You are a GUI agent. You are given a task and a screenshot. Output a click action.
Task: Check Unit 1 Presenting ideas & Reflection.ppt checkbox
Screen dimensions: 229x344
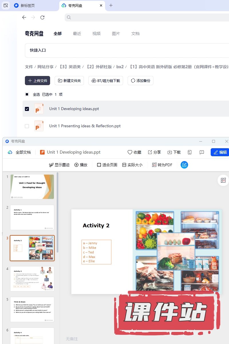click(x=27, y=126)
